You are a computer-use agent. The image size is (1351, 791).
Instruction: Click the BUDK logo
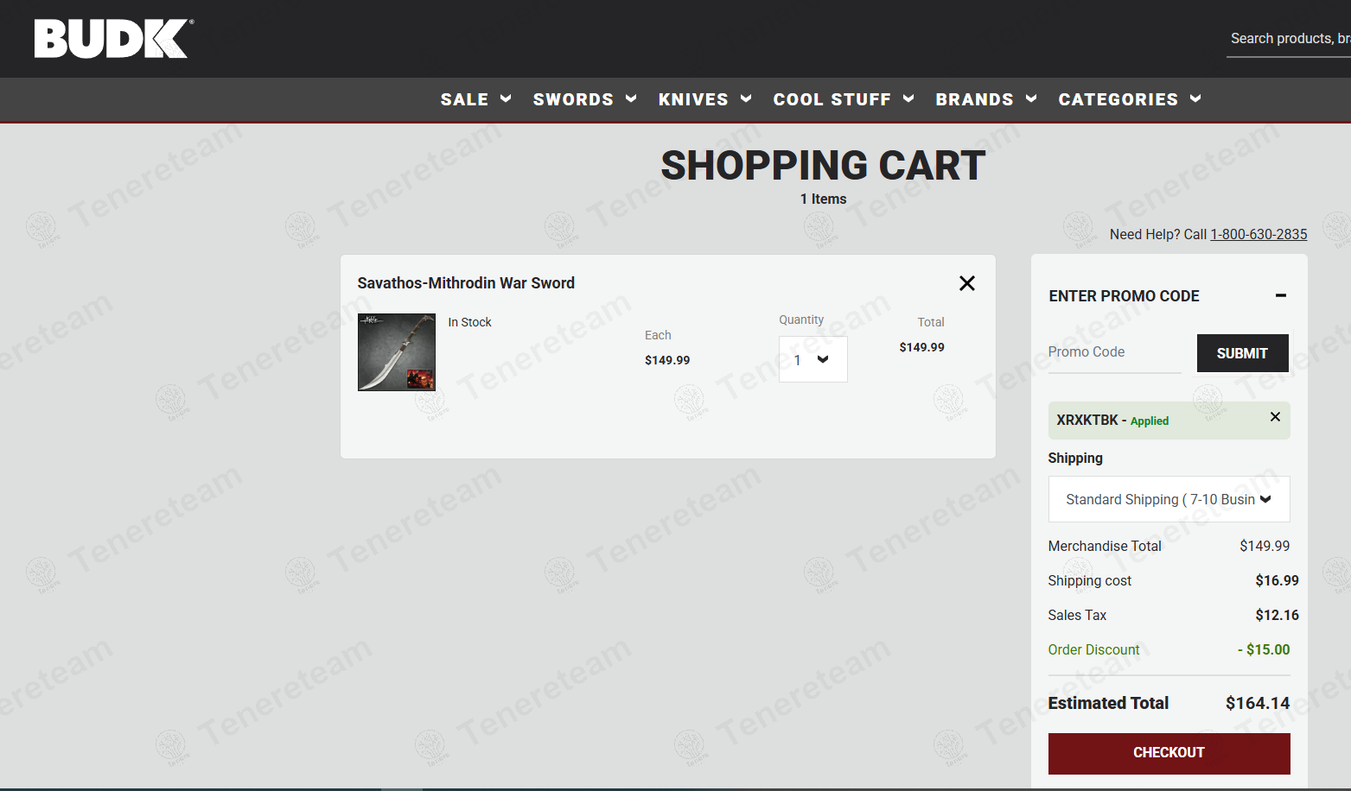[113, 39]
